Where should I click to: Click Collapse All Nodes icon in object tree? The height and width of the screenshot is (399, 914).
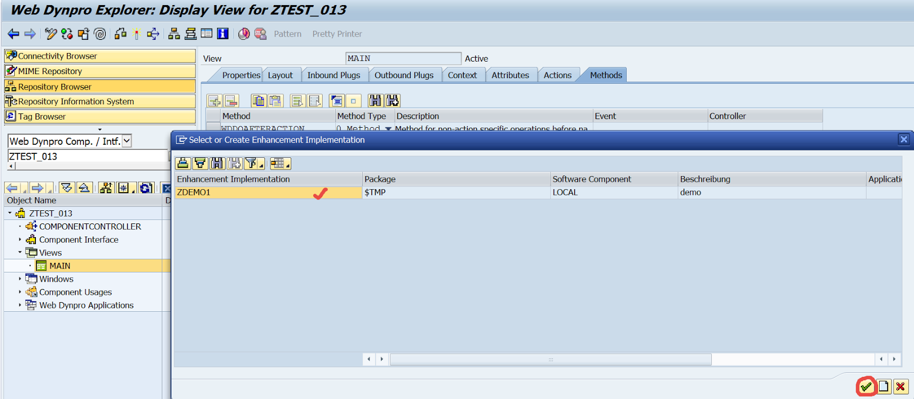point(84,188)
